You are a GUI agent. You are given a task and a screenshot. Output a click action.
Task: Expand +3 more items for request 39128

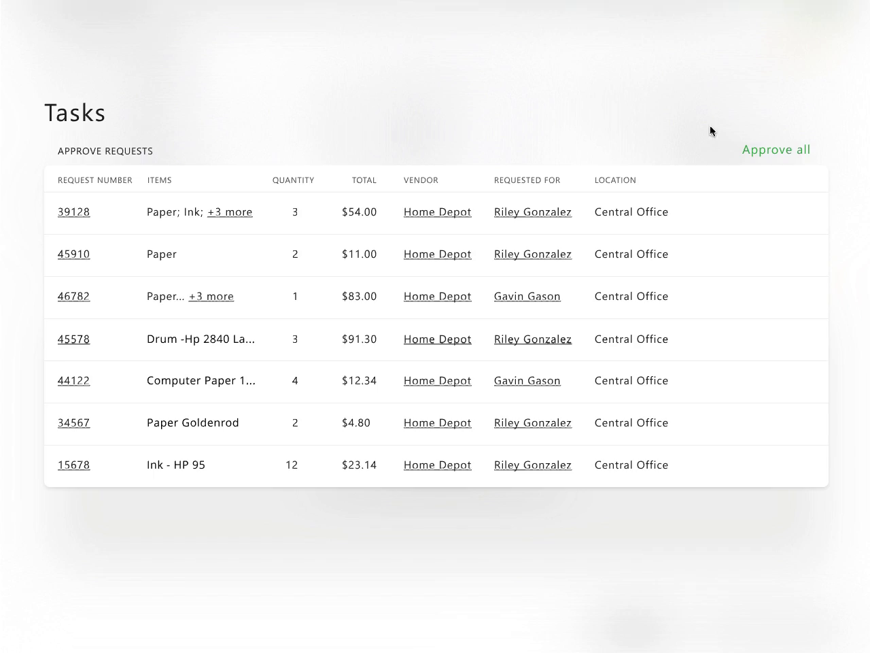click(230, 212)
